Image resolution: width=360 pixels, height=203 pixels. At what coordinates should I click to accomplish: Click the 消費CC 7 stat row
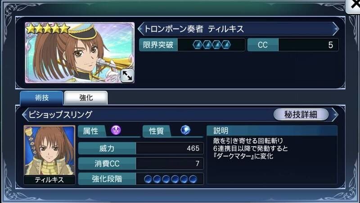141,163
